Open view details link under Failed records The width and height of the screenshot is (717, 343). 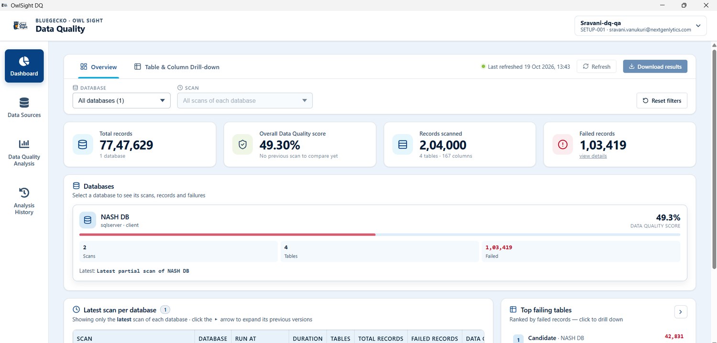point(593,156)
